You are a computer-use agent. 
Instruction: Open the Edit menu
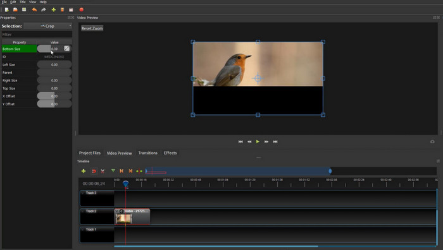13,2
